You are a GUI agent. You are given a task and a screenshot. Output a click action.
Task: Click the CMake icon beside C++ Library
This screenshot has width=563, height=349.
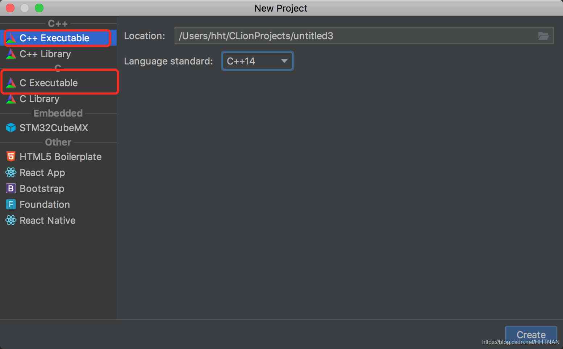coord(11,54)
